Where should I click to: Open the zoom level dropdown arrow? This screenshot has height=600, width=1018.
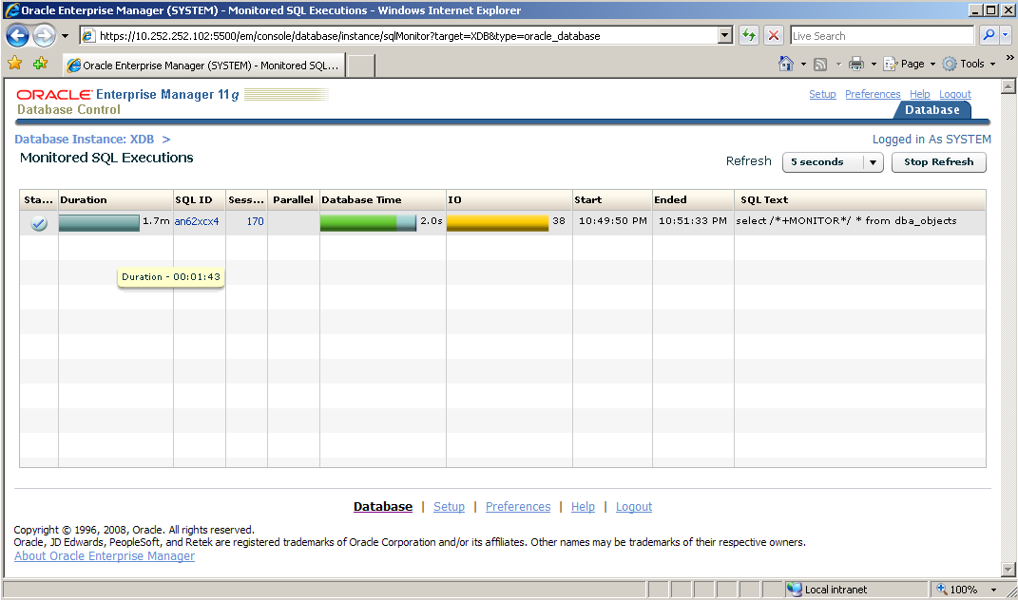[993, 590]
